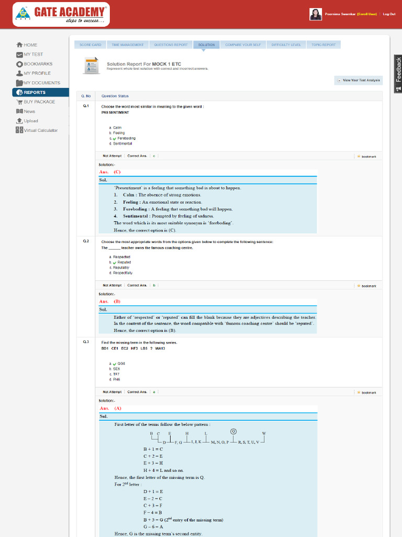Screen dimensions: 402x537
Task: Click option d. Respectfully in Q.2
Action: [121, 273]
